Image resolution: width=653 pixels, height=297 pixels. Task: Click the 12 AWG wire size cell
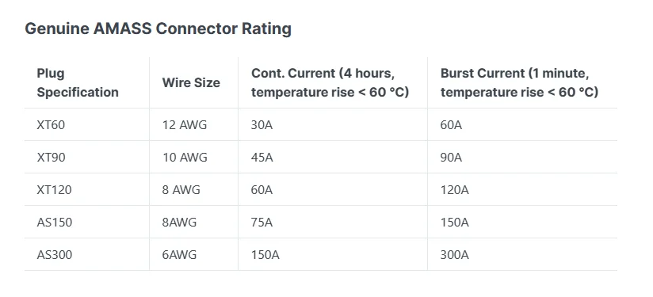(185, 125)
